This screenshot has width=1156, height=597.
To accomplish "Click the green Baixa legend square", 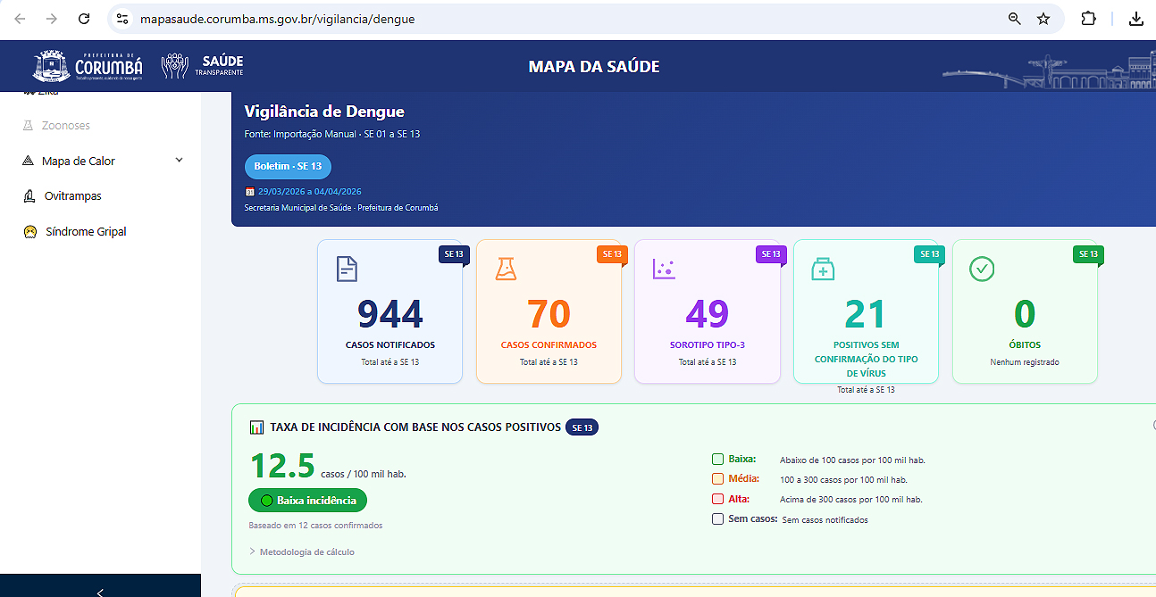I will [717, 460].
